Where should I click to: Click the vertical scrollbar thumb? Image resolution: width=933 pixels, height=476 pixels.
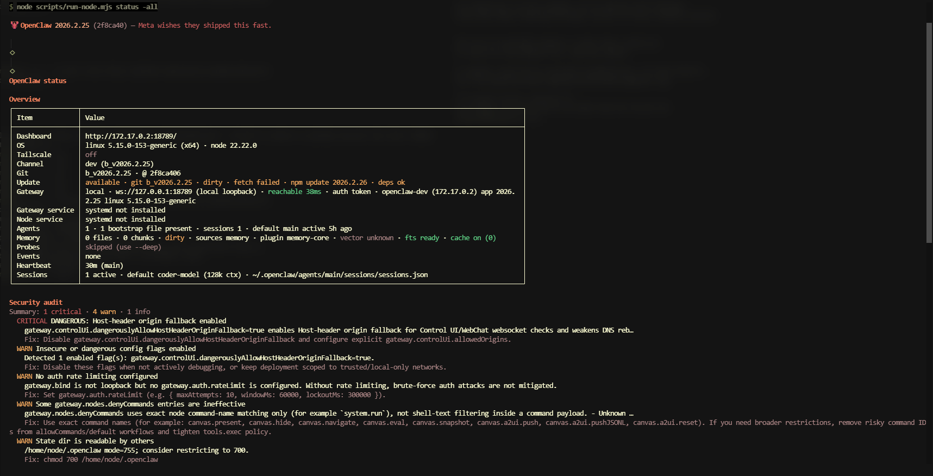929,133
